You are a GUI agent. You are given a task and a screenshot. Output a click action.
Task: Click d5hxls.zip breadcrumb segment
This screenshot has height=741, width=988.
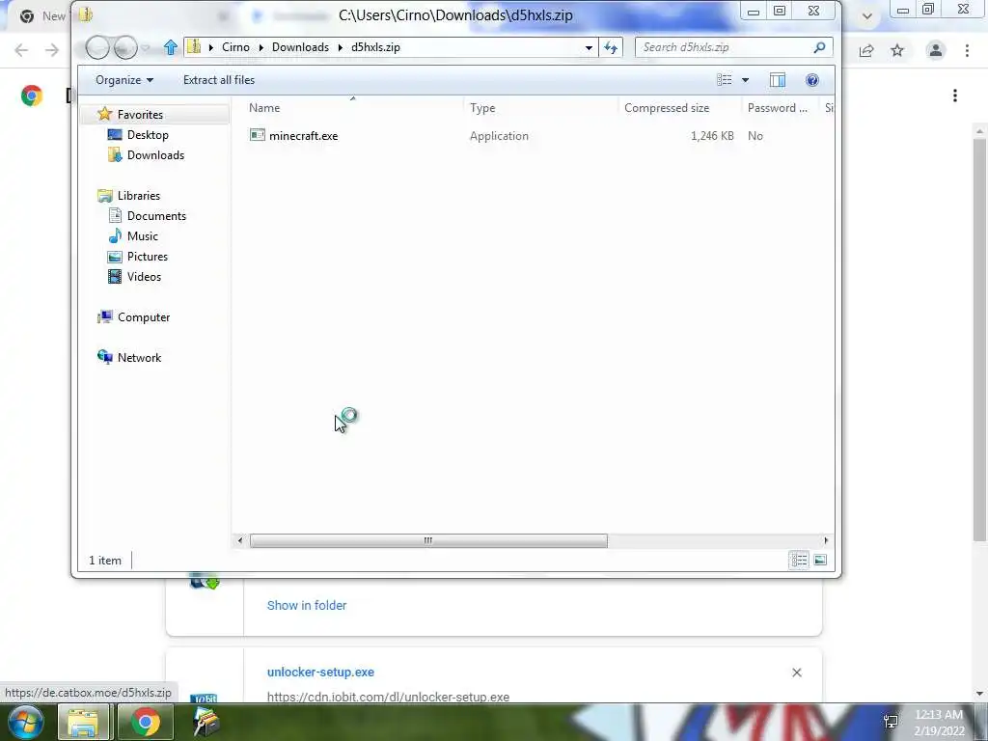pyautogui.click(x=375, y=47)
